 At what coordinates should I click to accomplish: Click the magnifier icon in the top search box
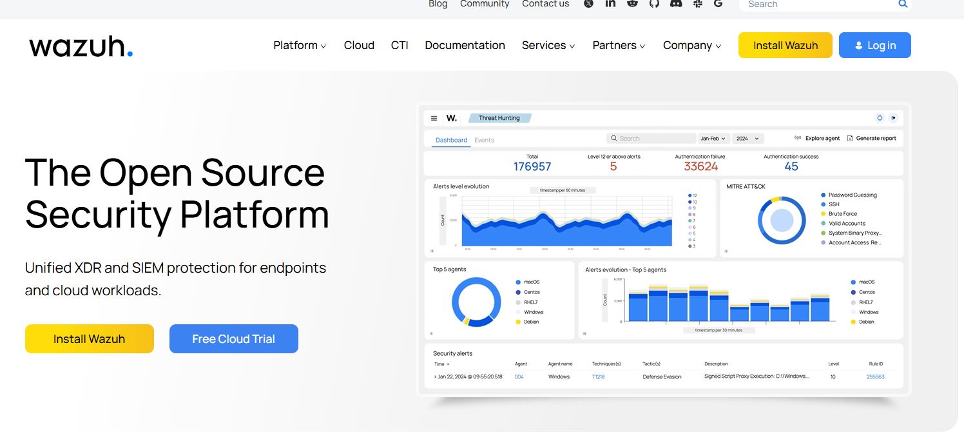[x=903, y=4]
